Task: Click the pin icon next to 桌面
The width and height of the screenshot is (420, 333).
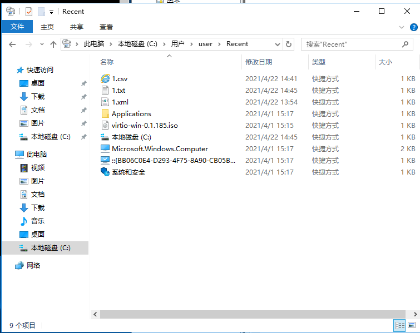Action: pyautogui.click(x=84, y=83)
